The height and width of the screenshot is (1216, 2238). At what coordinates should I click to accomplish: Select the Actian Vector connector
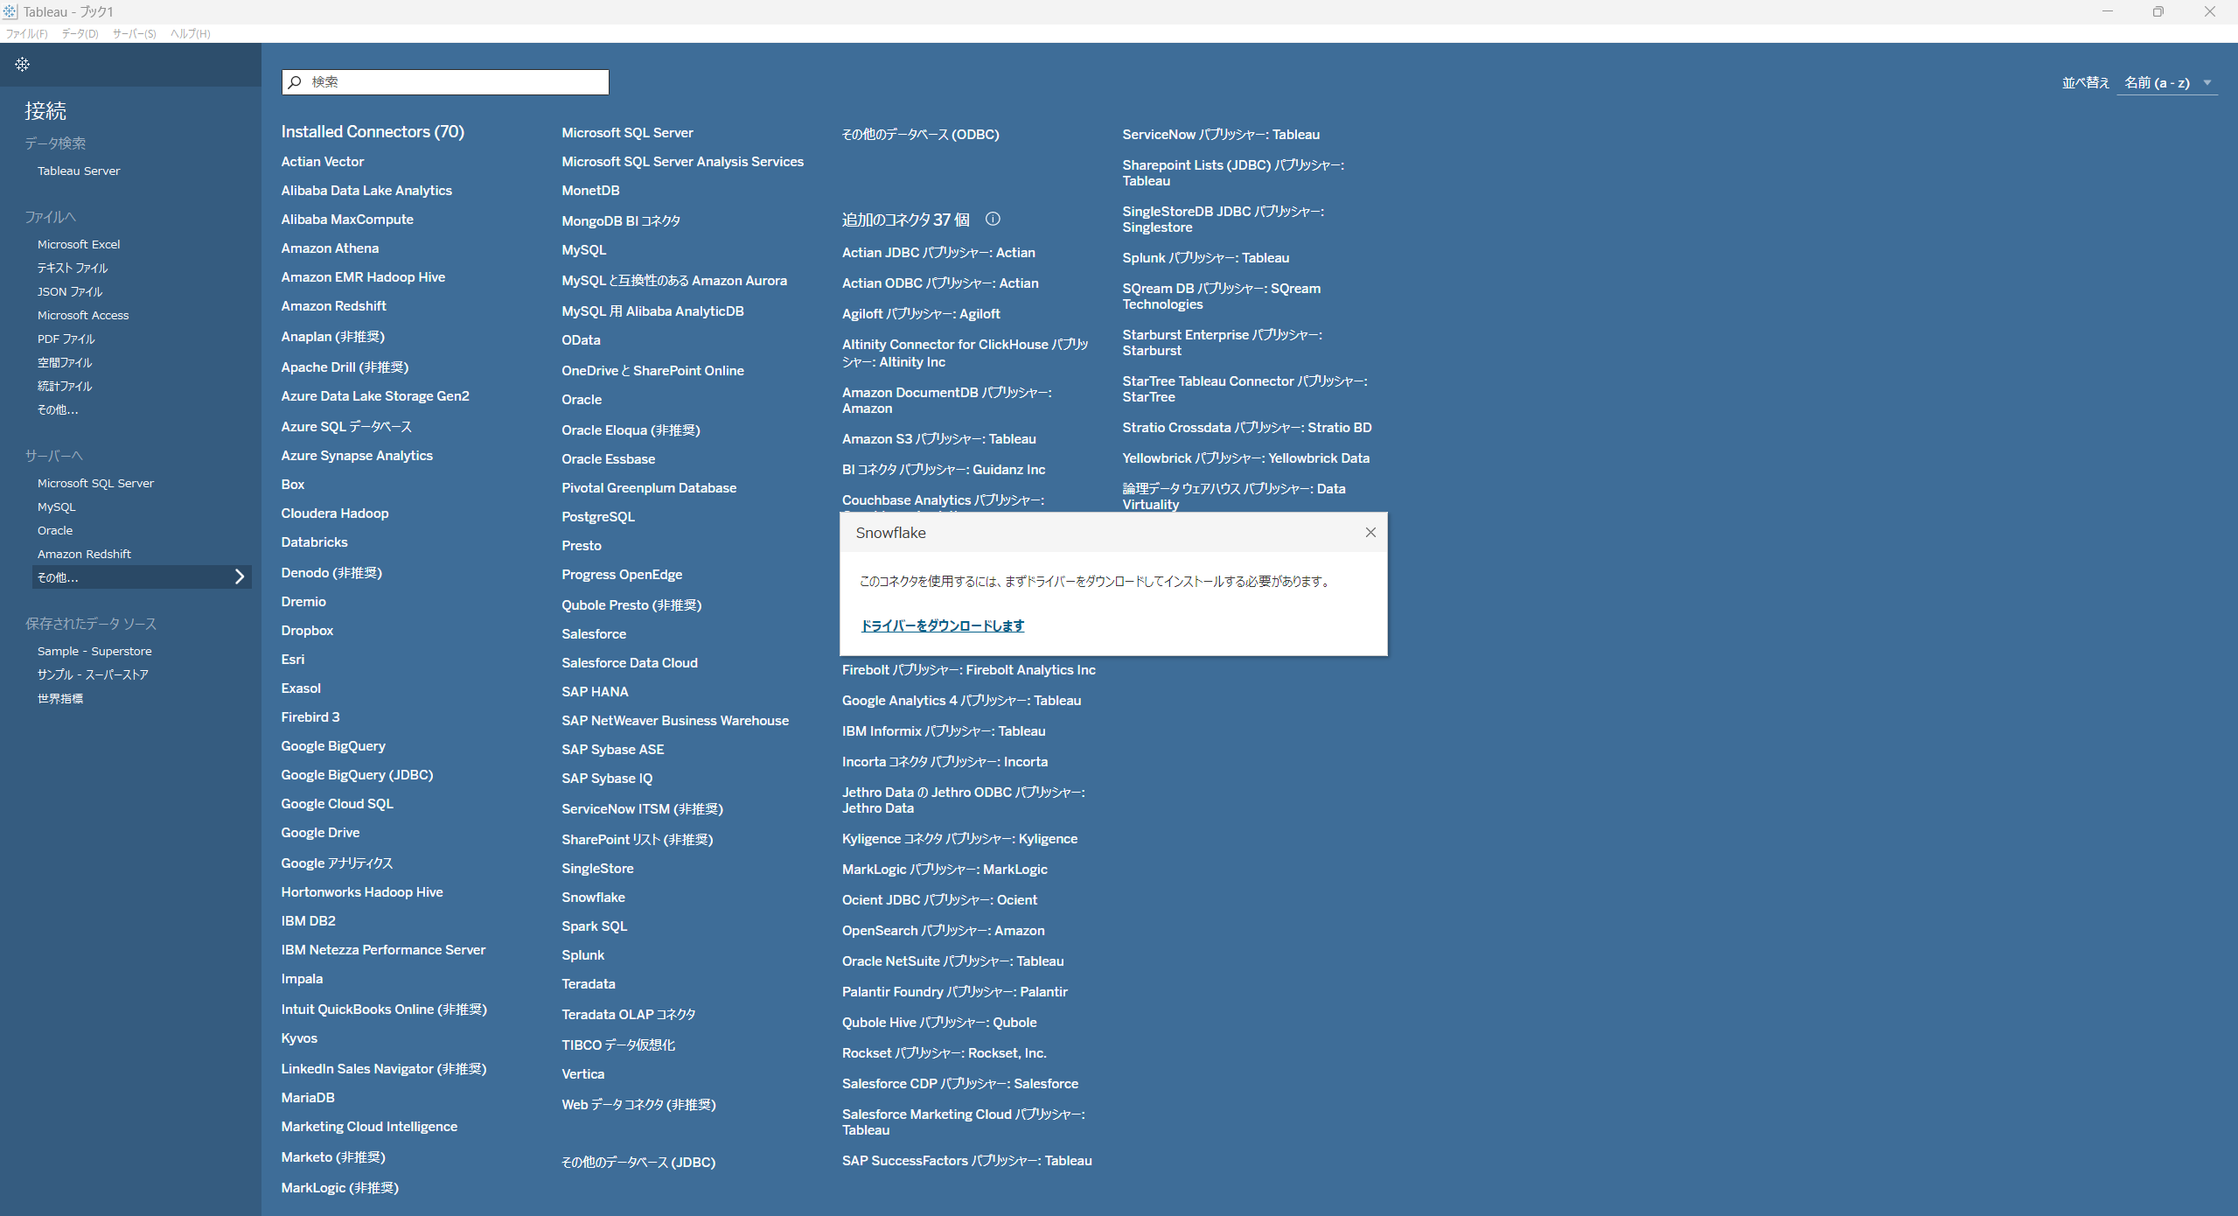click(323, 162)
